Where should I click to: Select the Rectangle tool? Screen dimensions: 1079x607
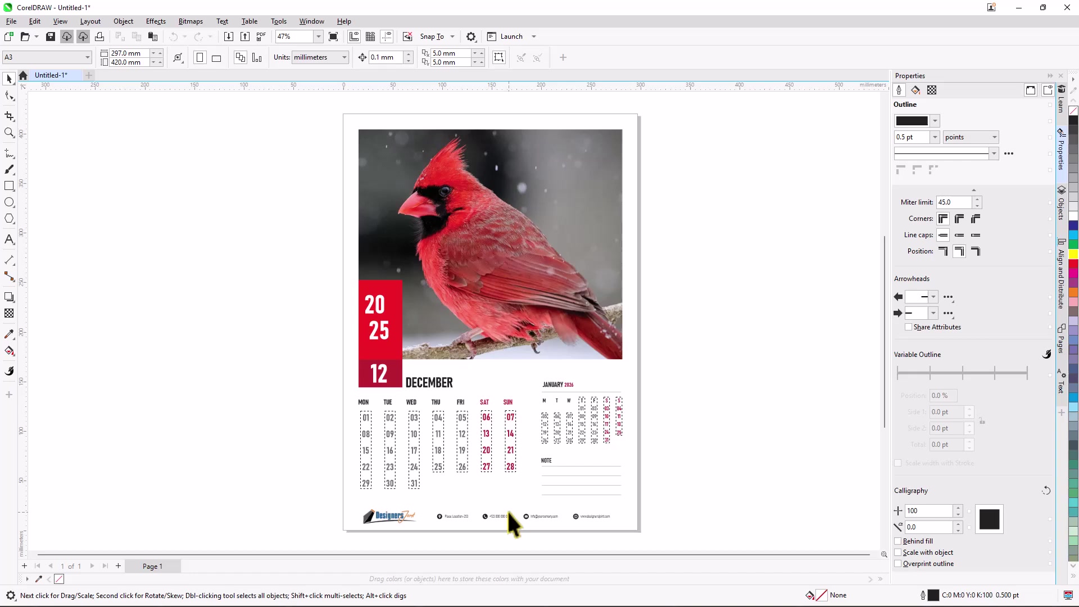pyautogui.click(x=9, y=185)
